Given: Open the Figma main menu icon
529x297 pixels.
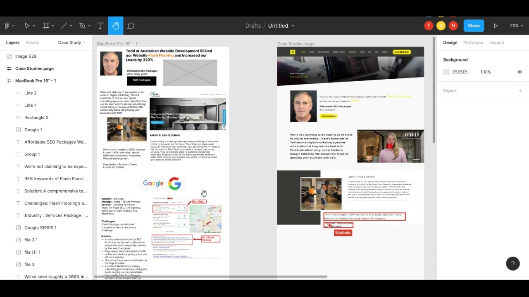Looking at the screenshot, I should 7,26.
